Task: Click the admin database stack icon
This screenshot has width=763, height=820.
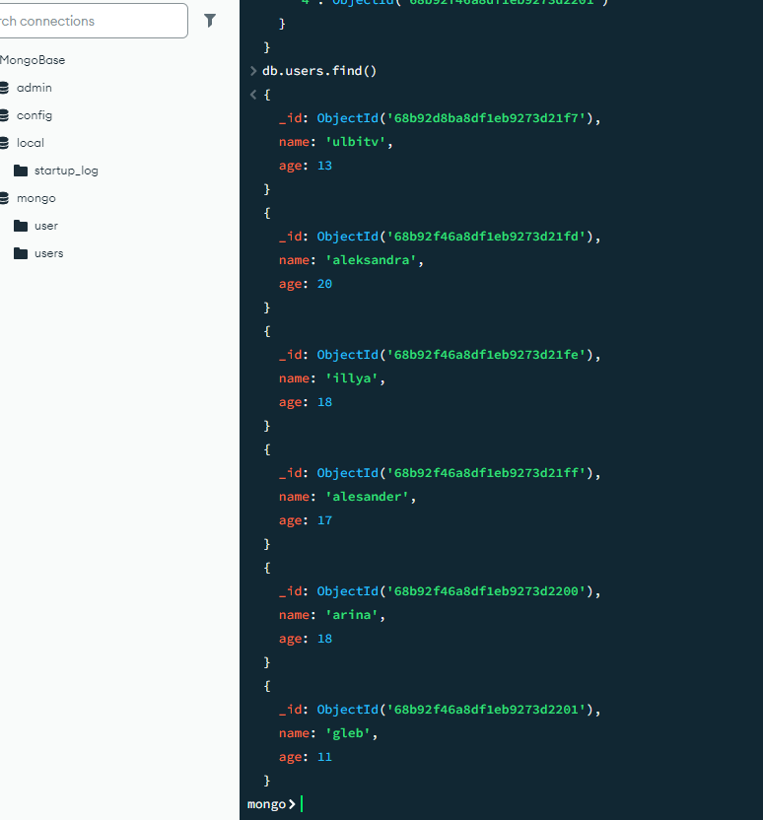Action: click(x=4, y=88)
